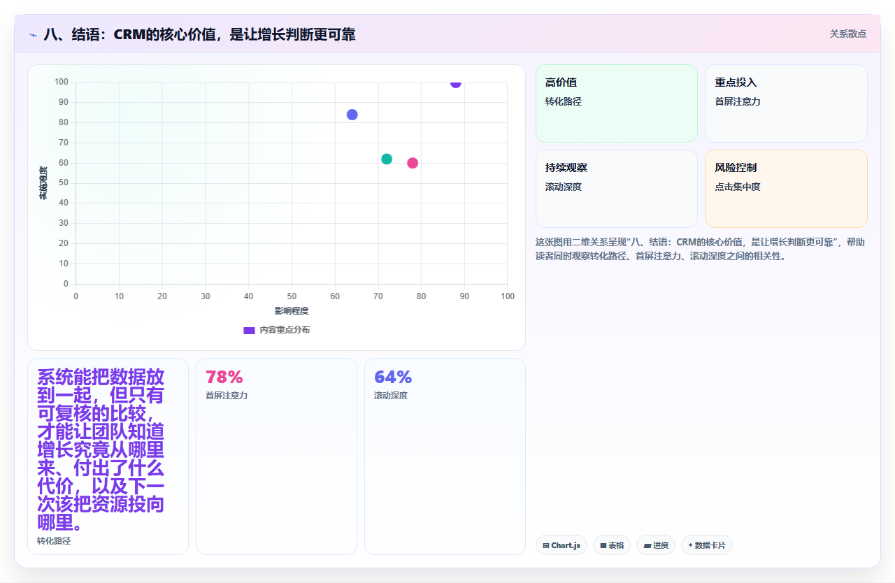Click the large purple quote text

[101, 450]
